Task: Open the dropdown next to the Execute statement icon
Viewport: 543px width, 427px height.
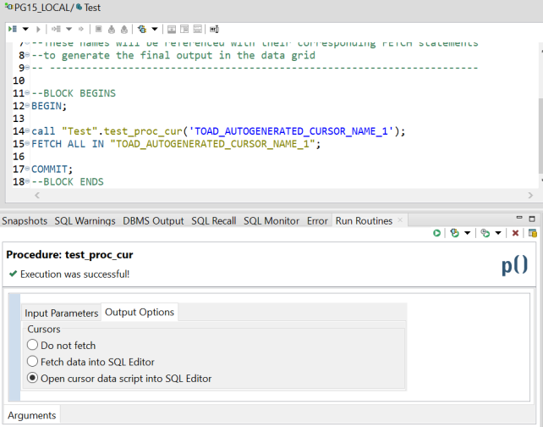Action: tap(25, 29)
